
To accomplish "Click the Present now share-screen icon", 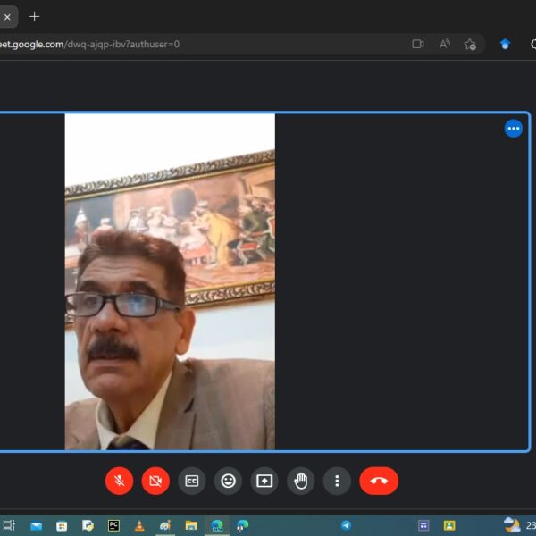I will (264, 481).
